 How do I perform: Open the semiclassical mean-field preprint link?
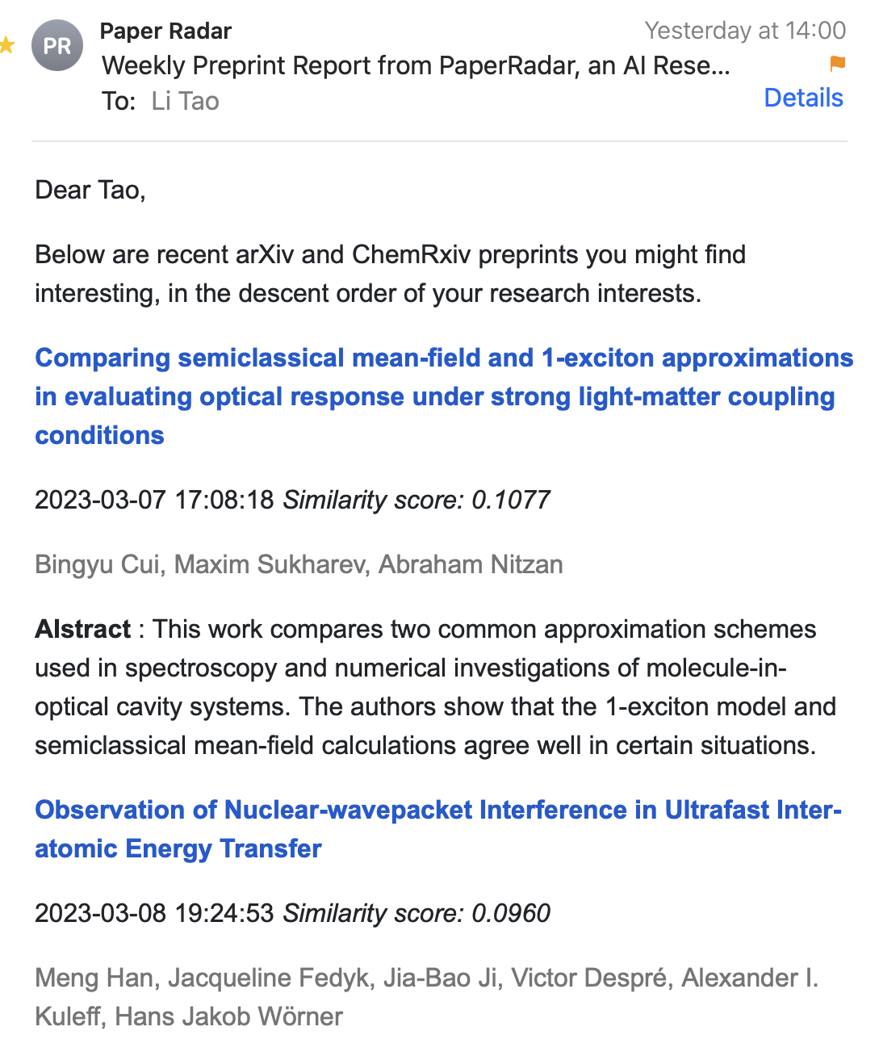[x=444, y=396]
